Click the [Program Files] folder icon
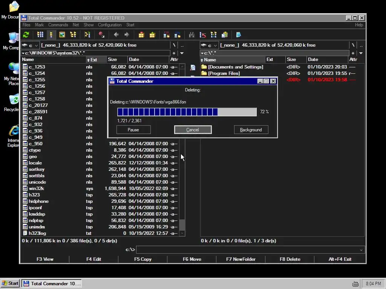 click(x=204, y=73)
